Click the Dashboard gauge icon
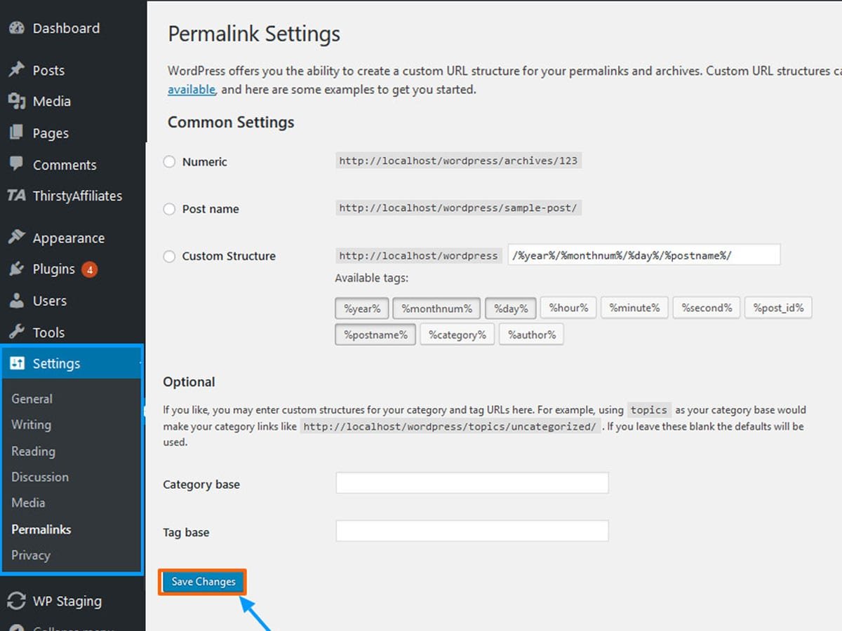This screenshot has height=631, width=842. click(x=16, y=29)
